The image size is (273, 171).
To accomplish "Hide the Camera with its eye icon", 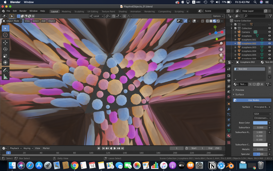I will [x=269, y=32].
